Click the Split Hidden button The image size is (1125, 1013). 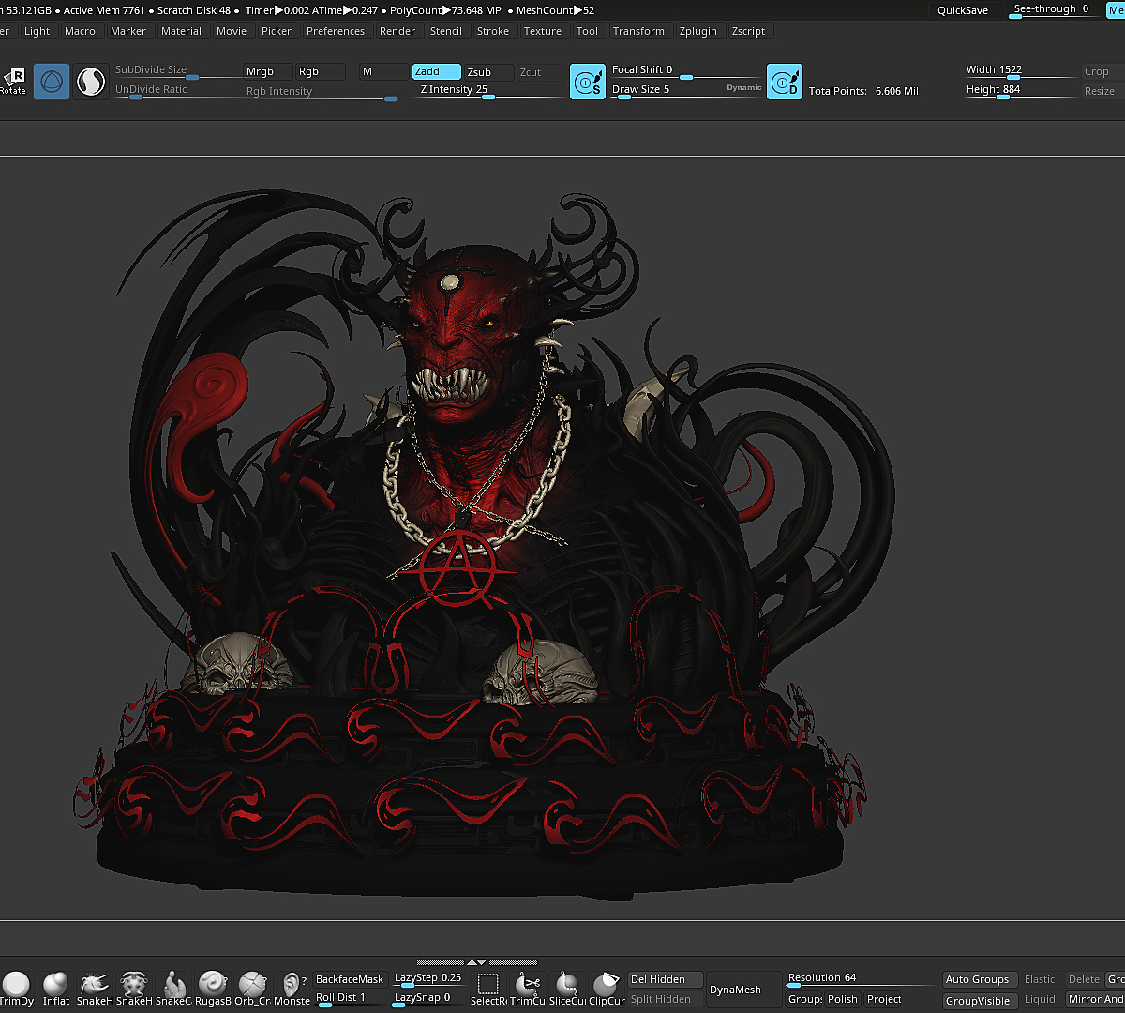[665, 999]
